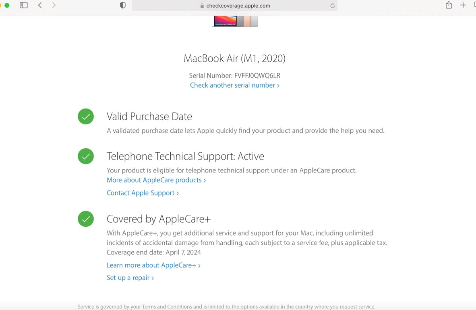Click the Covered by AppleCare+ green checkmark
Screen dimensions: 476x310
click(86, 219)
